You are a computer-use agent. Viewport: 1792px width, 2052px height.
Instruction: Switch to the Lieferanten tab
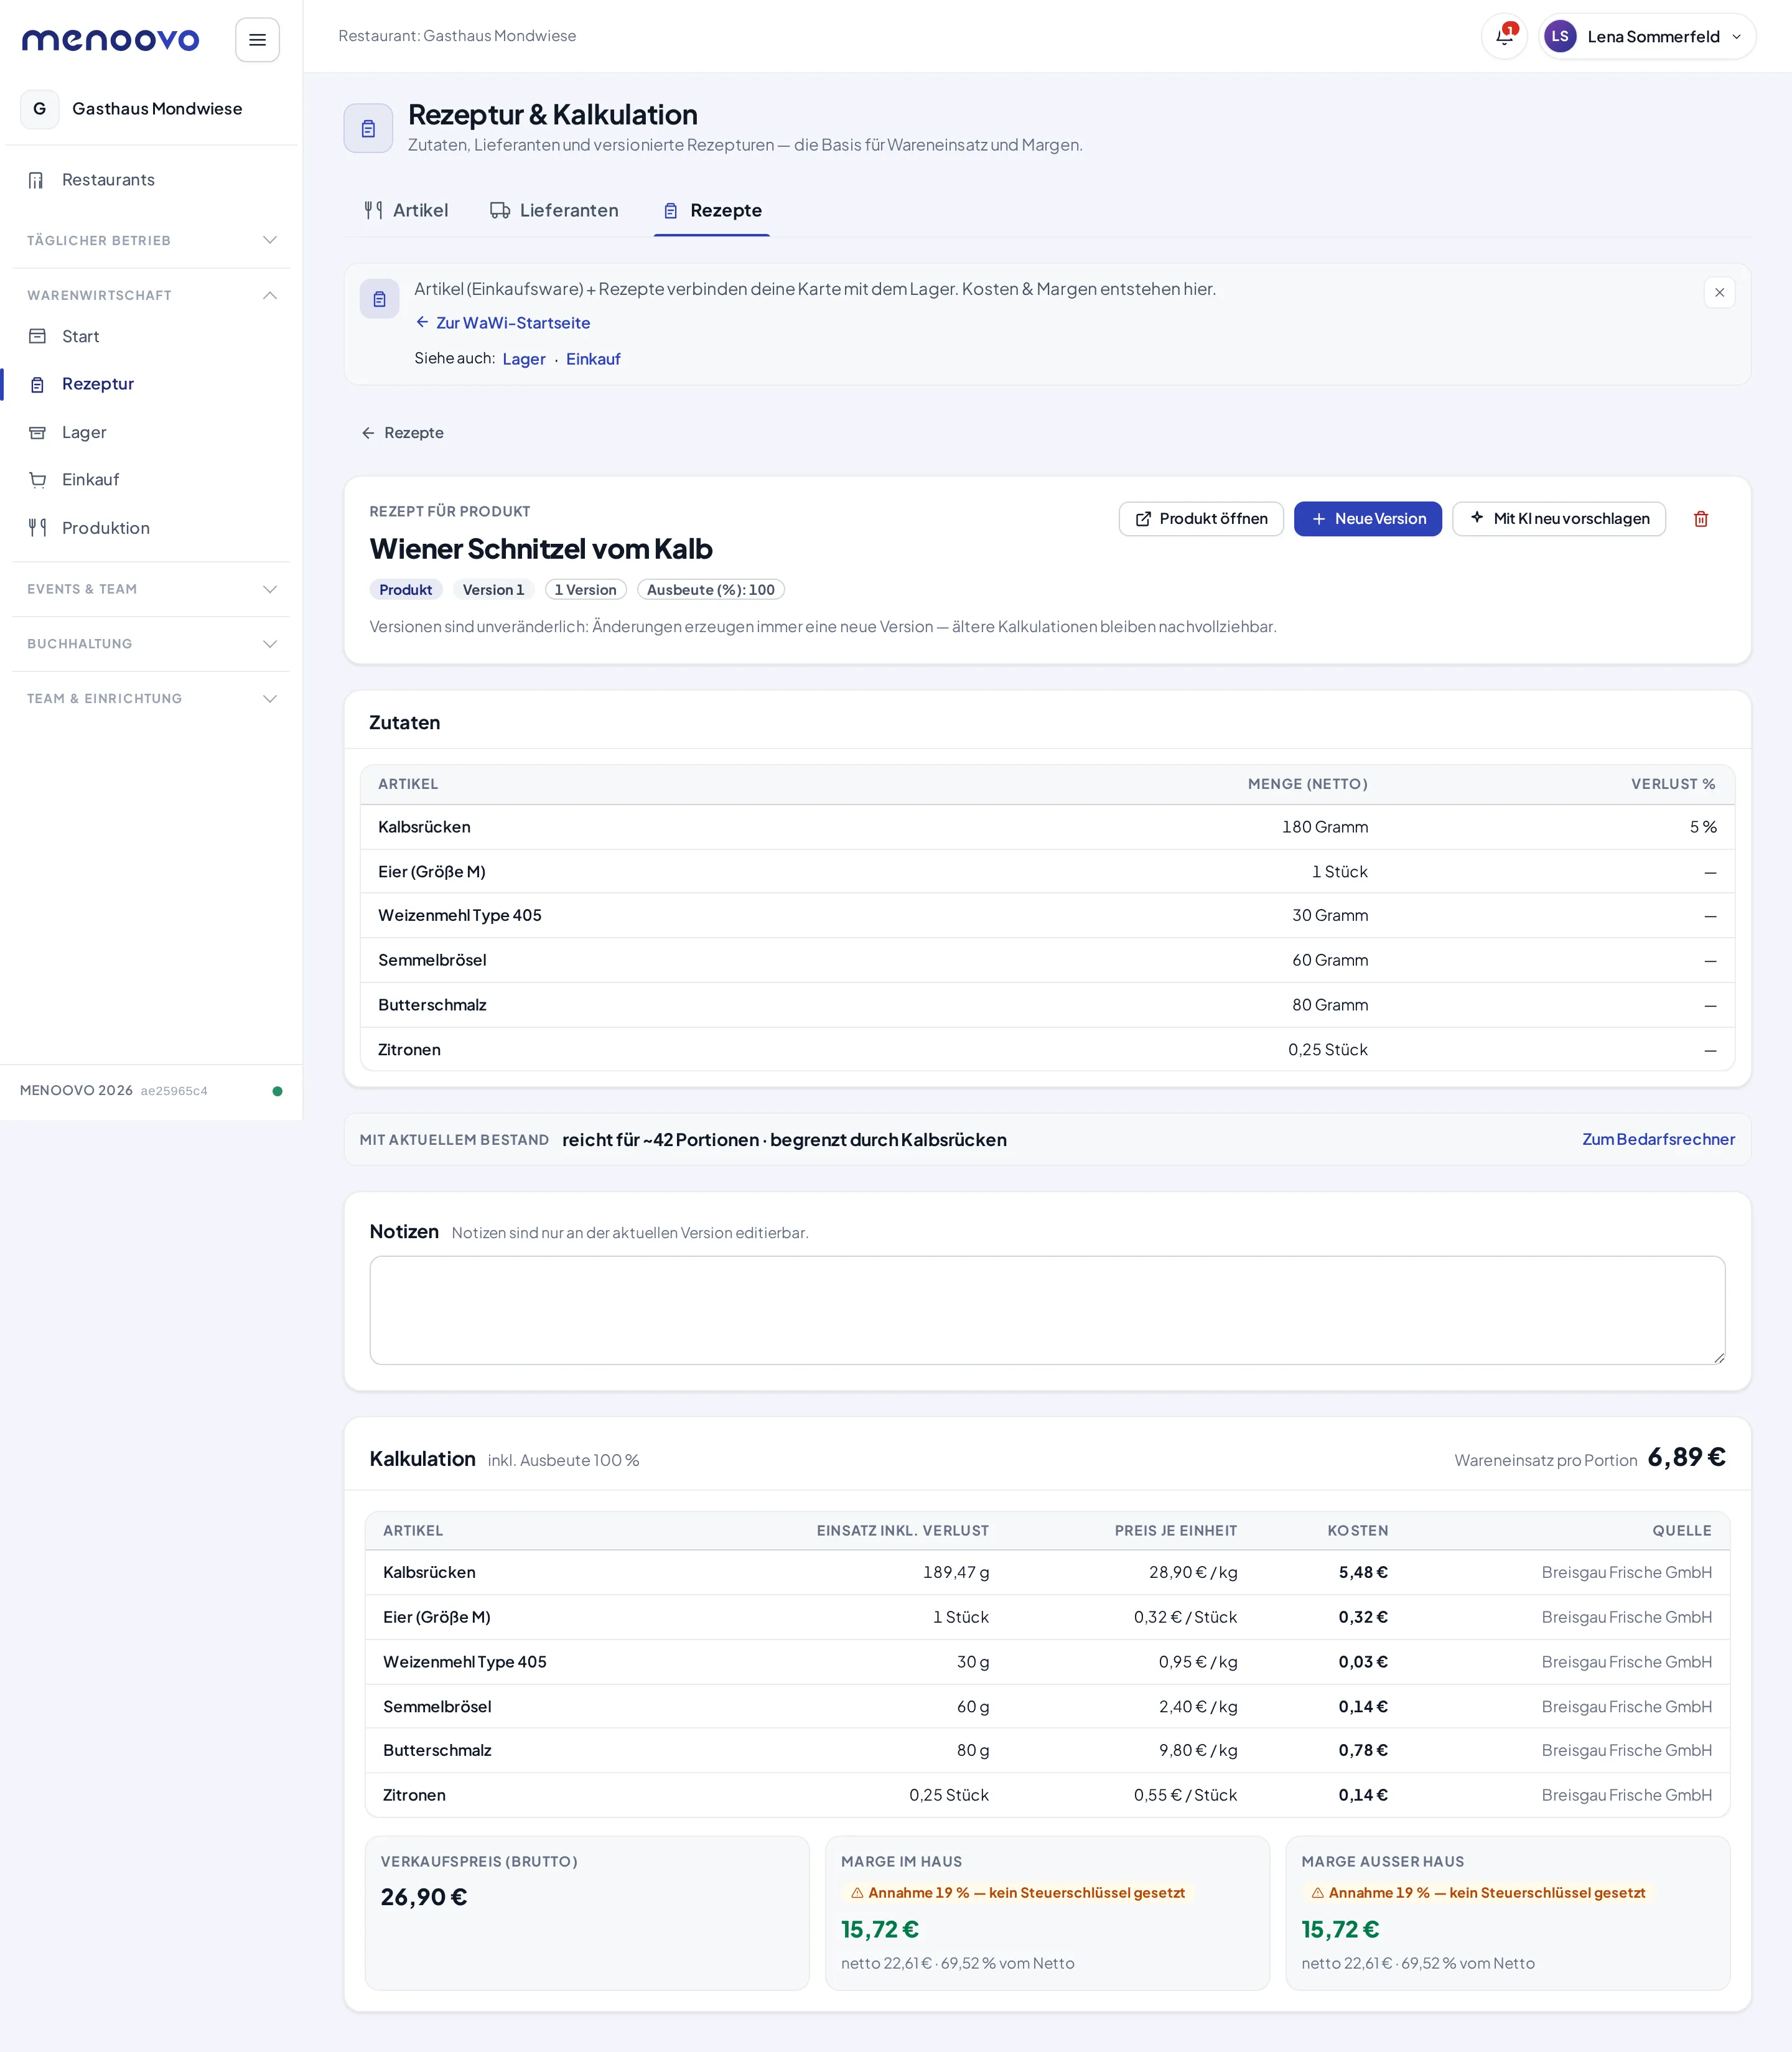(x=554, y=211)
